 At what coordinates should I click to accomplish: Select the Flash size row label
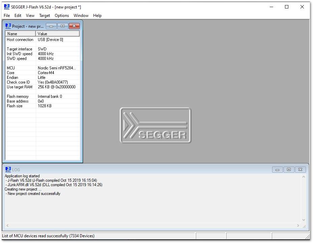15,106
